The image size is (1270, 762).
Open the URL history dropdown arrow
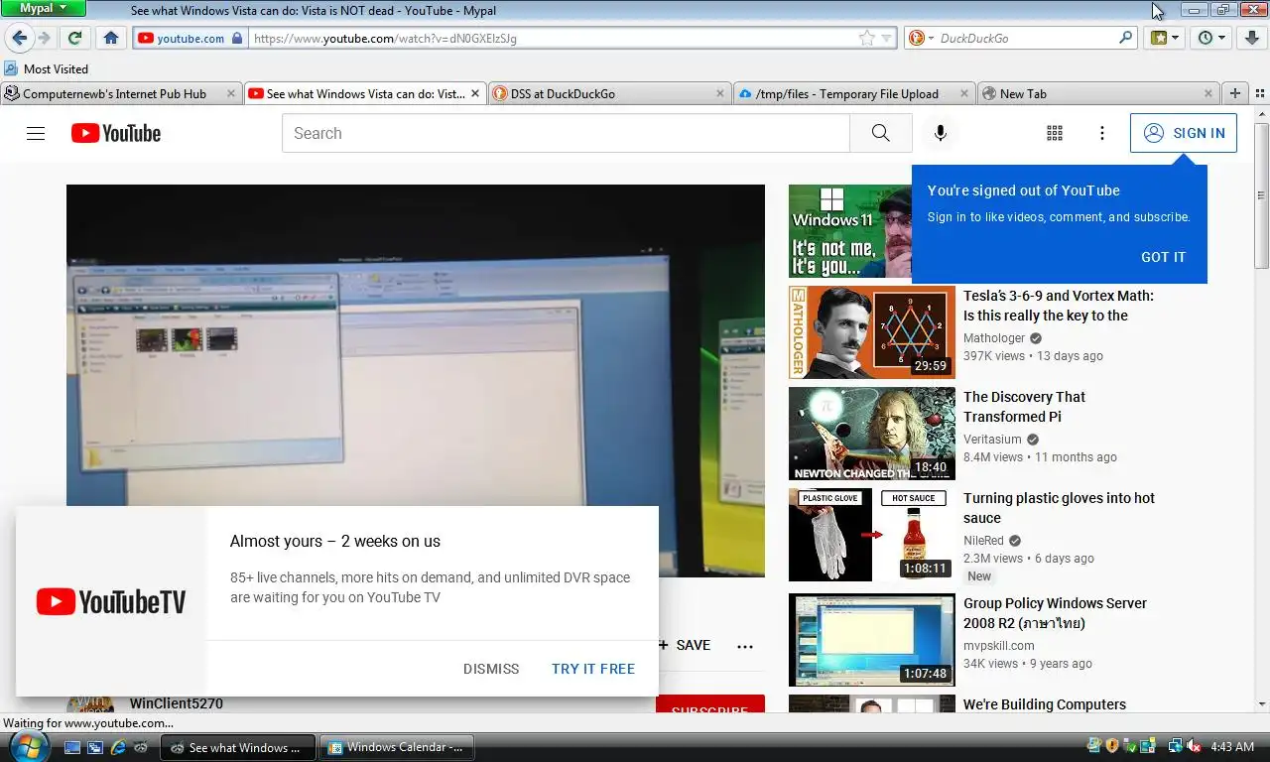(886, 38)
